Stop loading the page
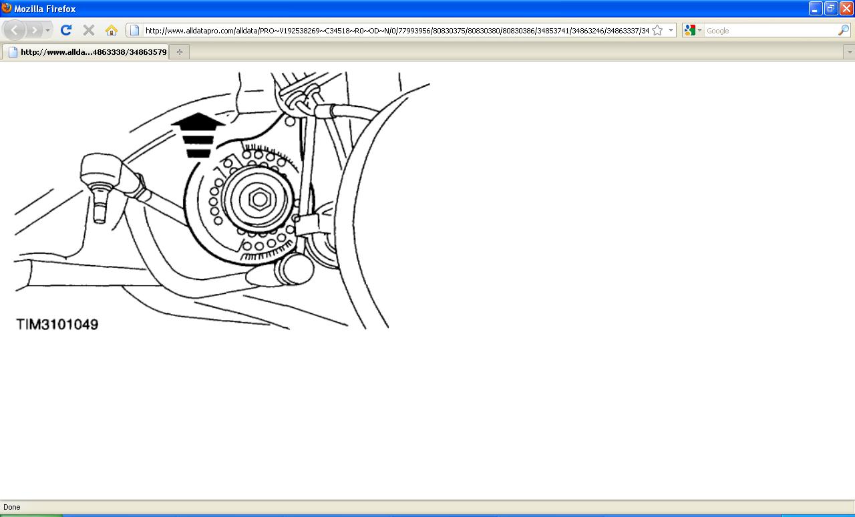Image resolution: width=855 pixels, height=517 pixels. coord(88,30)
